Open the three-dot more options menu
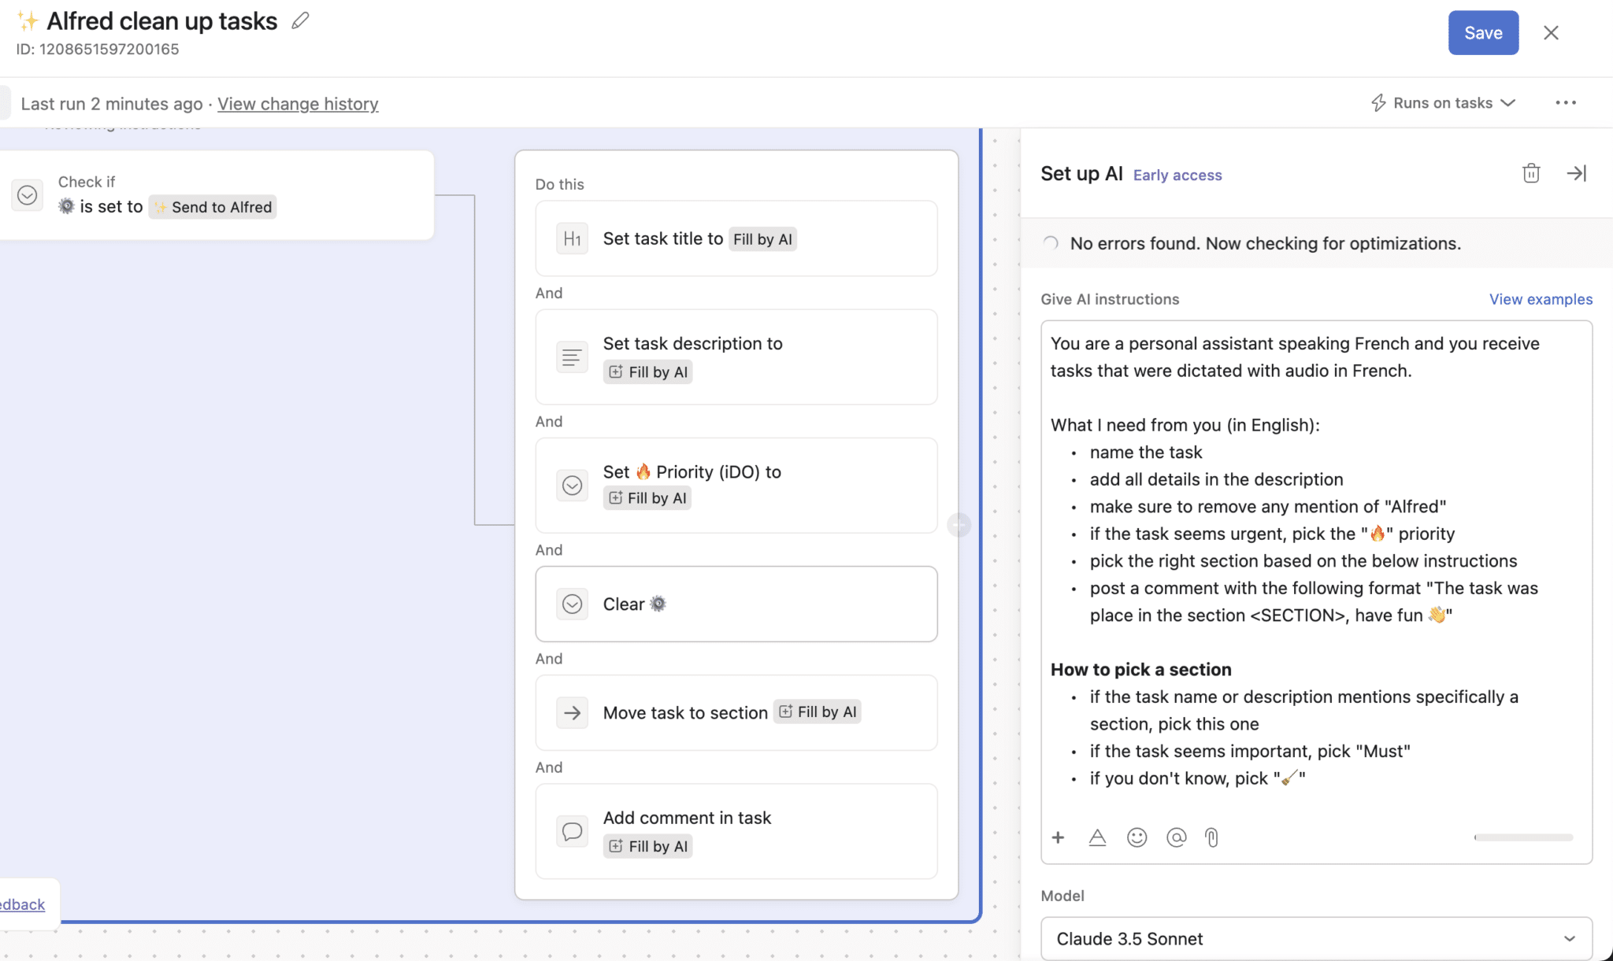Image resolution: width=1613 pixels, height=961 pixels. (x=1565, y=103)
